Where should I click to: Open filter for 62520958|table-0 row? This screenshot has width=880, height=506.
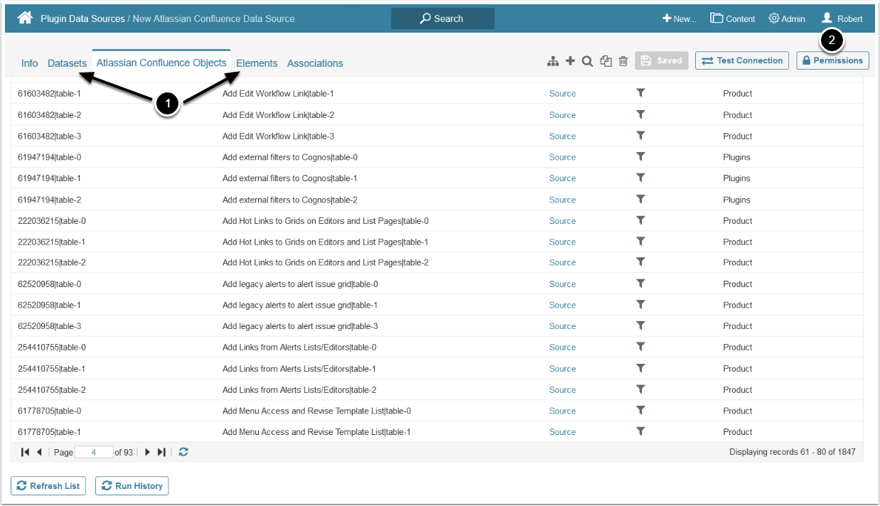click(640, 284)
